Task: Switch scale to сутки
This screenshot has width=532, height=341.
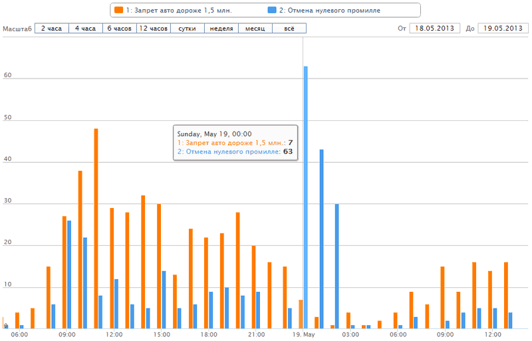Action: coord(188,28)
